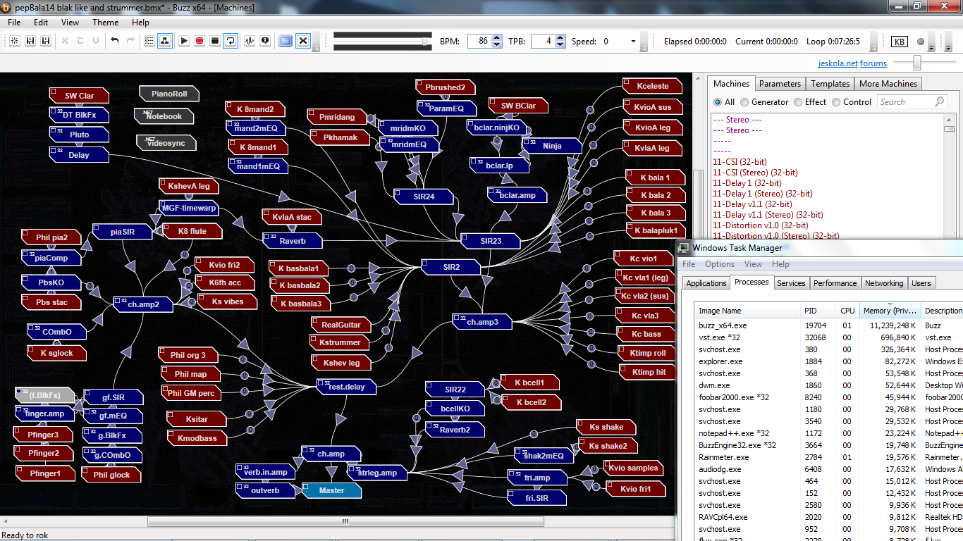The height and width of the screenshot is (541, 963).
Task: Click the master volume slider handle
Action: pyautogui.click(x=916, y=63)
